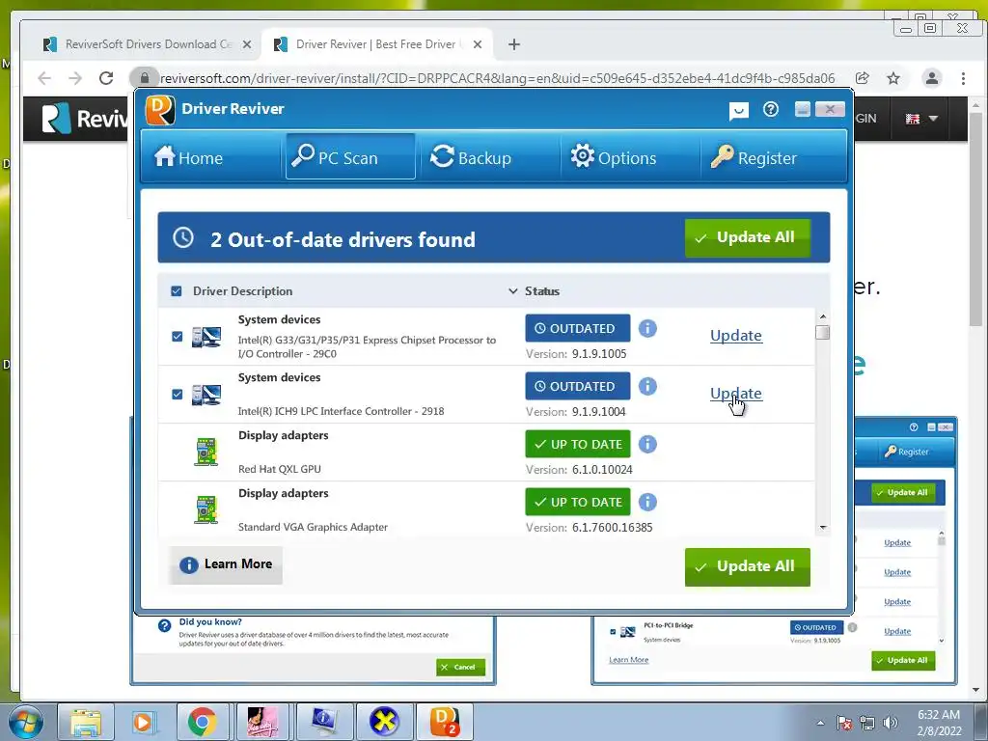This screenshot has height=741, width=988.
Task: Click the Driver Reviver logo icon
Action: coord(160,110)
